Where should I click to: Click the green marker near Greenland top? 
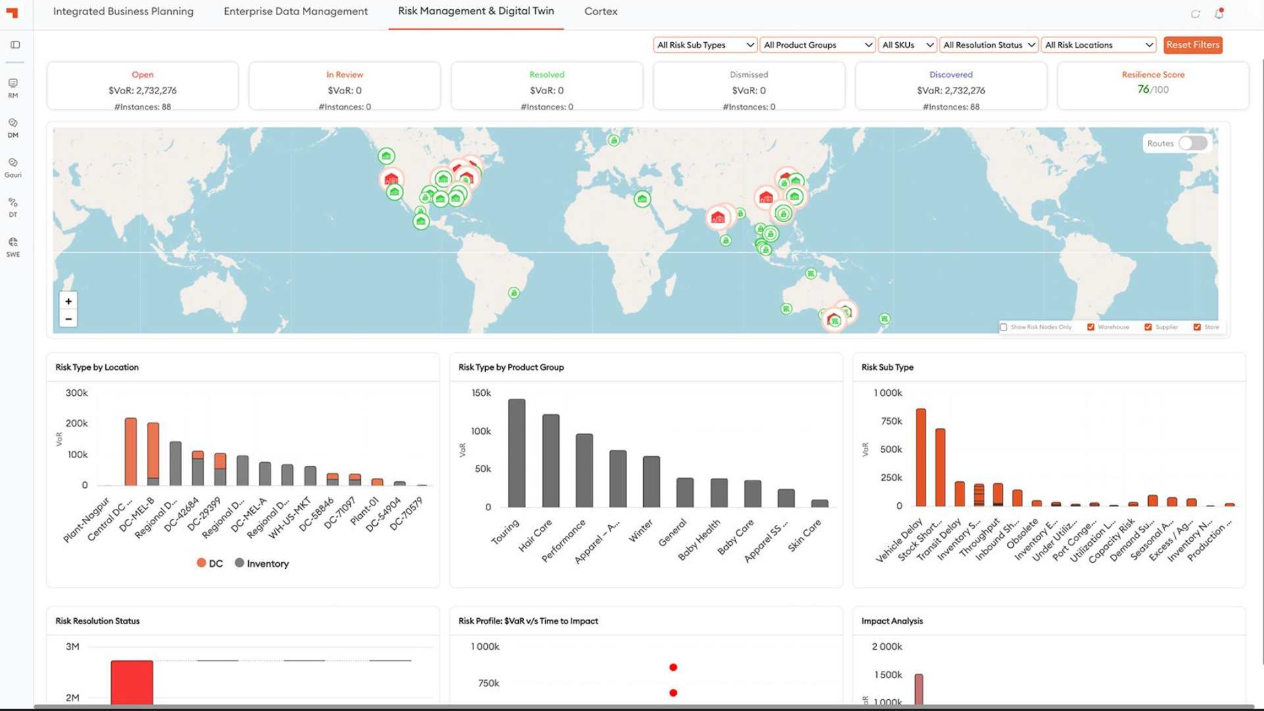point(614,140)
